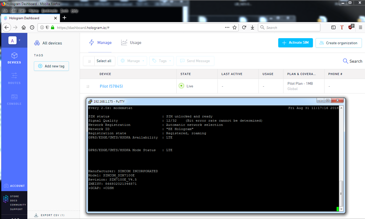Open Routes section in the sidebar
This screenshot has width=365, height=219.
tap(14, 78)
